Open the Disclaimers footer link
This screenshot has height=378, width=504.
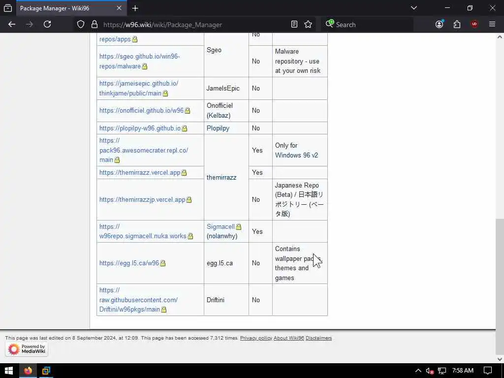click(x=318, y=338)
